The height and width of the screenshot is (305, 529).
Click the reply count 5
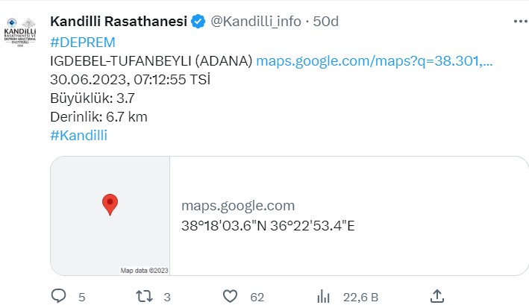pyautogui.click(x=81, y=298)
